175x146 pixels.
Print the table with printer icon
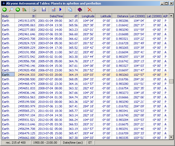point(34,10)
